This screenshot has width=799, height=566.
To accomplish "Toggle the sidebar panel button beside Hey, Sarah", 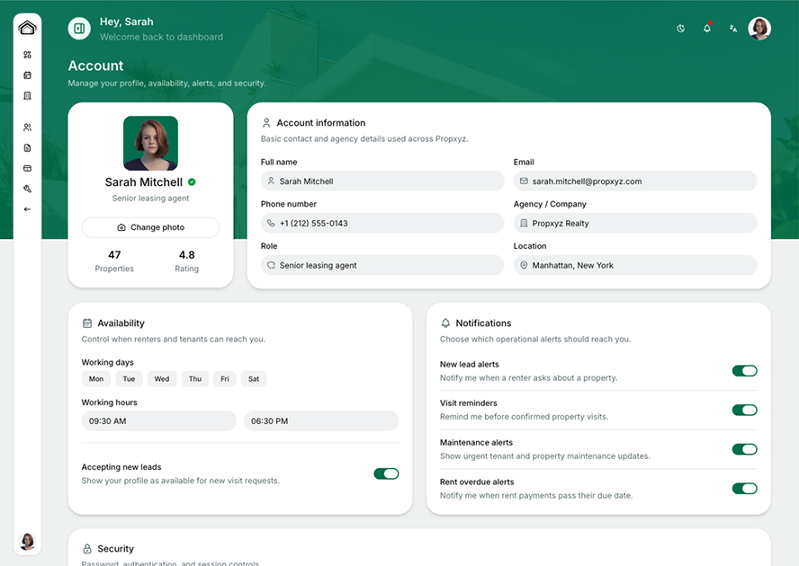I will point(79,29).
